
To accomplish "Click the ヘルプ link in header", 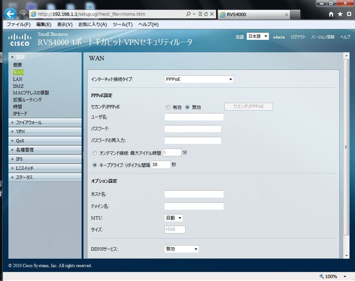I will [345, 37].
